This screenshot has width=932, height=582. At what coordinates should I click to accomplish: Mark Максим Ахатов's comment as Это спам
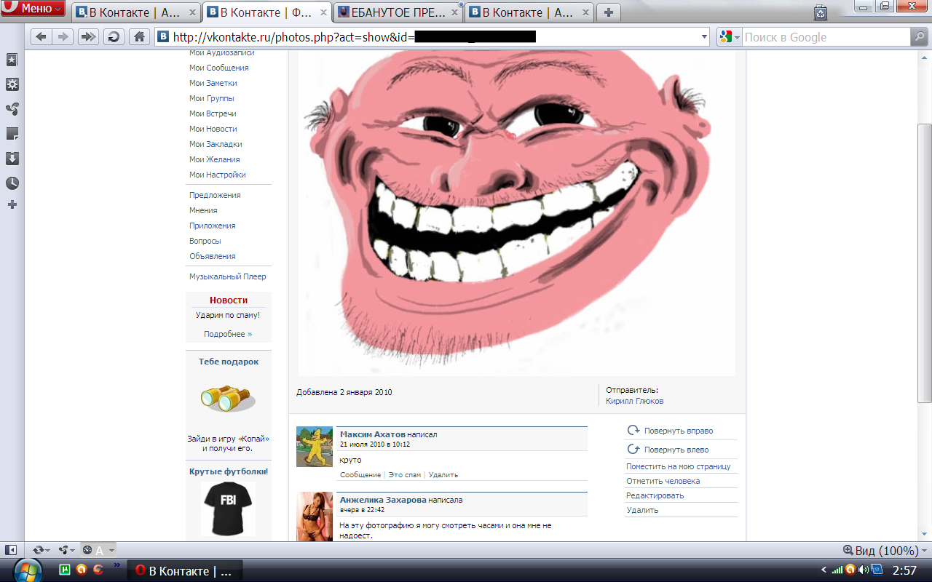405,475
